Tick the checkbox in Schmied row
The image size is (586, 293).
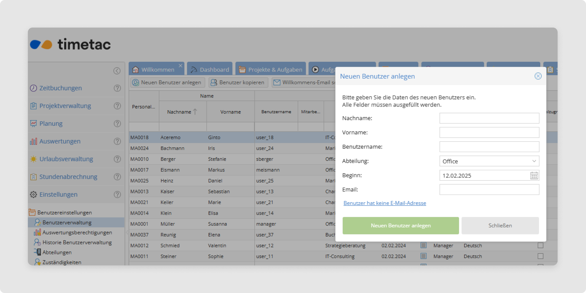pos(540,245)
